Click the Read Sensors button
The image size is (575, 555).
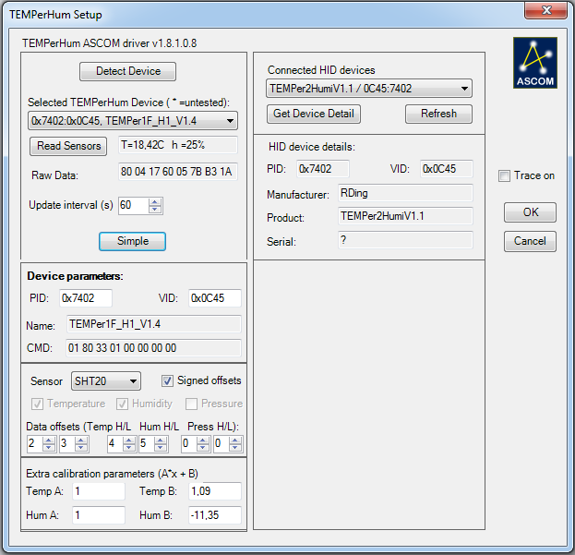(x=68, y=146)
